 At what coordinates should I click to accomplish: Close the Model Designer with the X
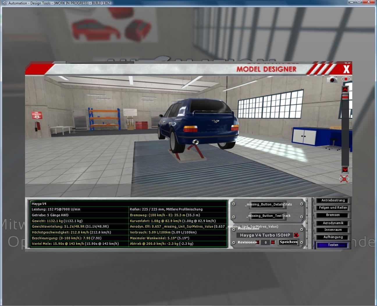pyautogui.click(x=346, y=69)
